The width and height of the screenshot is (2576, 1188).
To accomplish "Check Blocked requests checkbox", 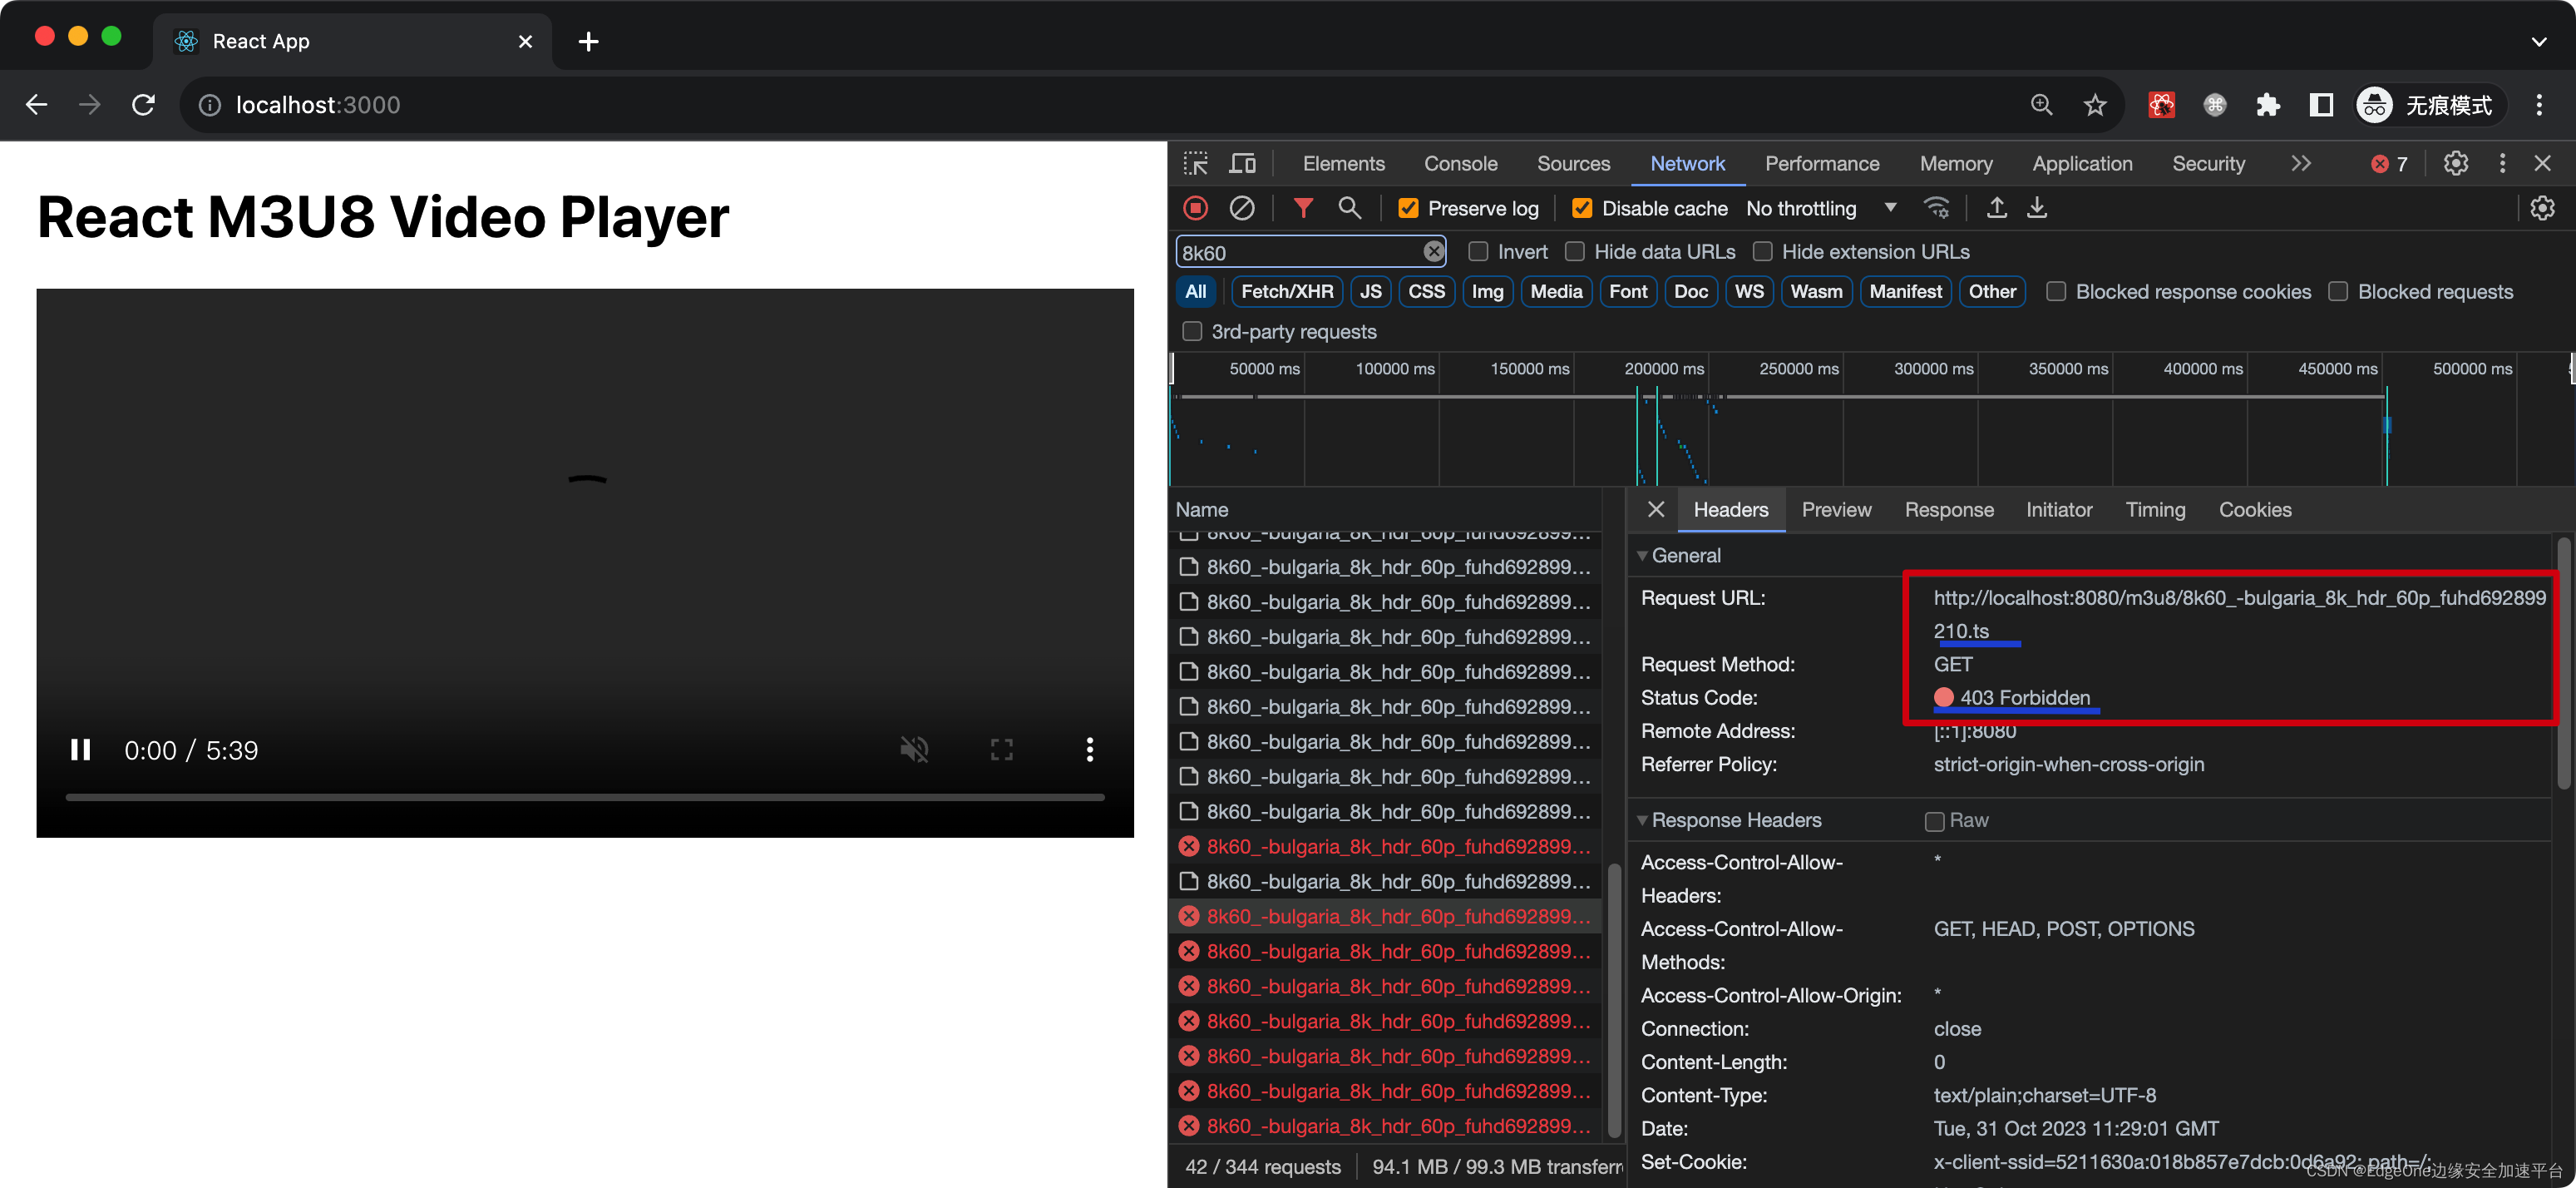I will pos(2338,292).
